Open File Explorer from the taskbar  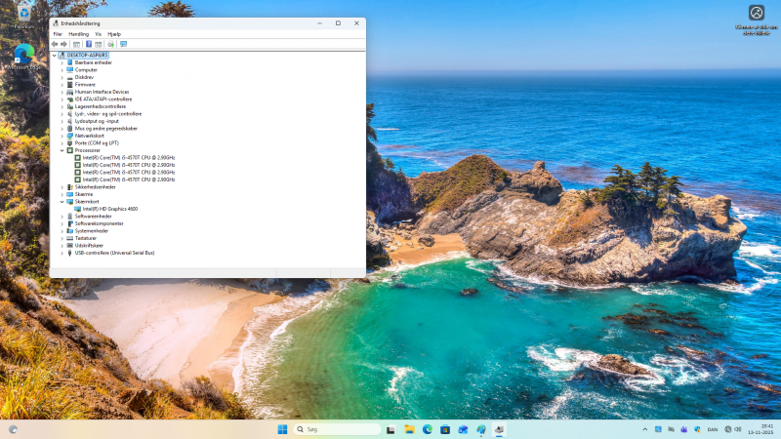[409, 429]
